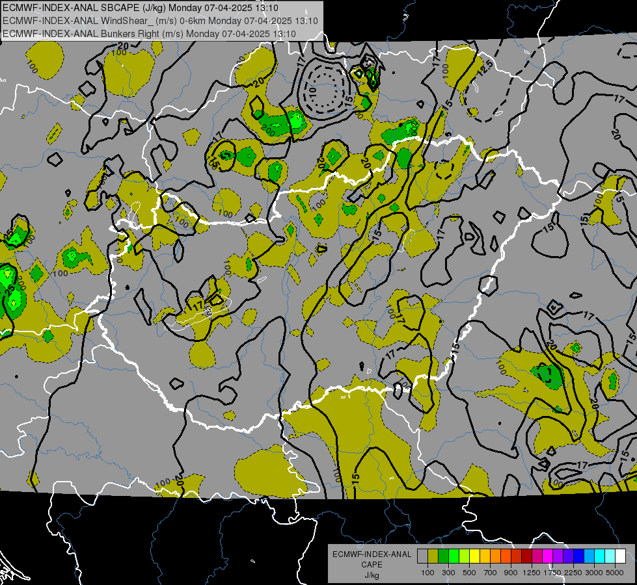Select the white legend color swatch
This screenshot has width=637, height=585.
click(x=620, y=556)
